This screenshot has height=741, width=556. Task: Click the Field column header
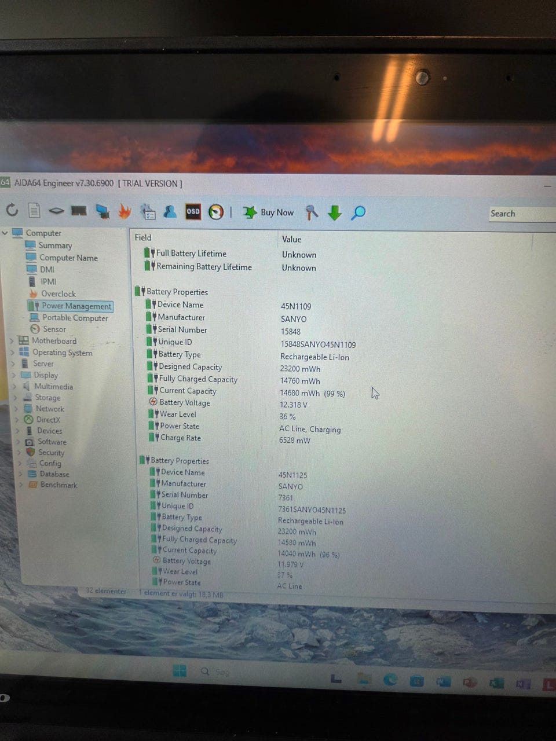coord(143,237)
